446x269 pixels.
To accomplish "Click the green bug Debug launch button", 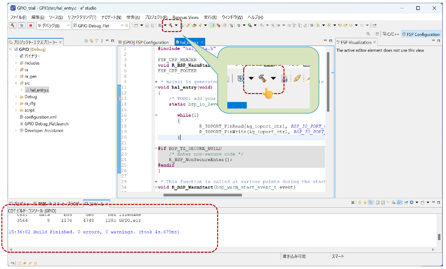I will pos(22,25).
